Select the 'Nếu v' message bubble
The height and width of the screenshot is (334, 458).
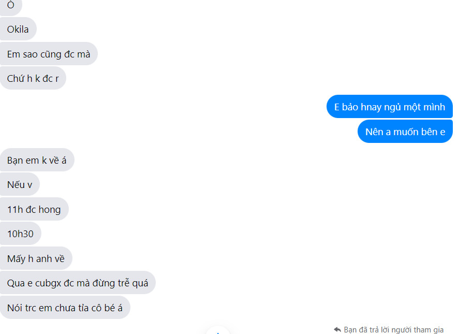(x=20, y=184)
